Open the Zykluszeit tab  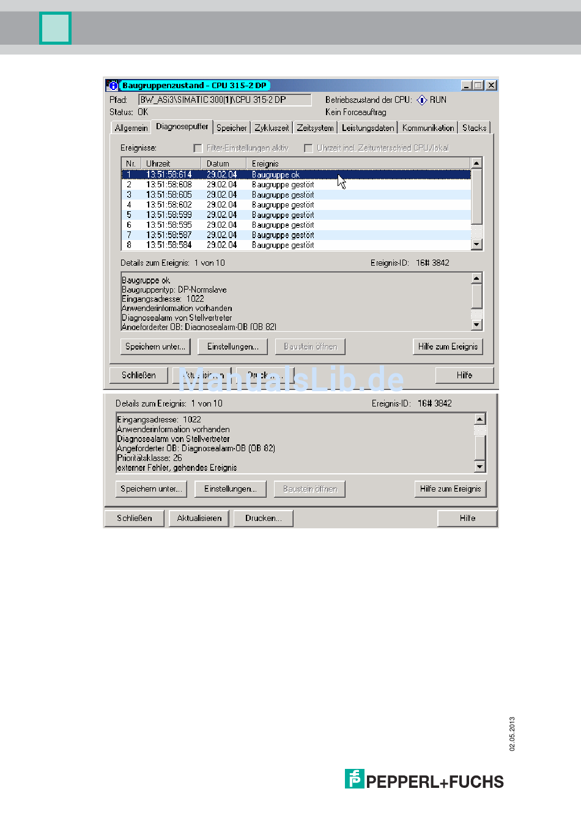[x=272, y=128]
